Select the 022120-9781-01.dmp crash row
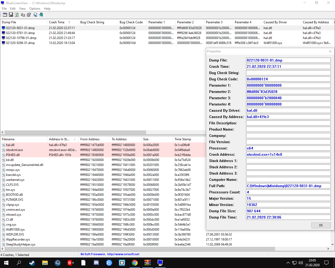The width and height of the screenshot is (335, 268). [167, 33]
